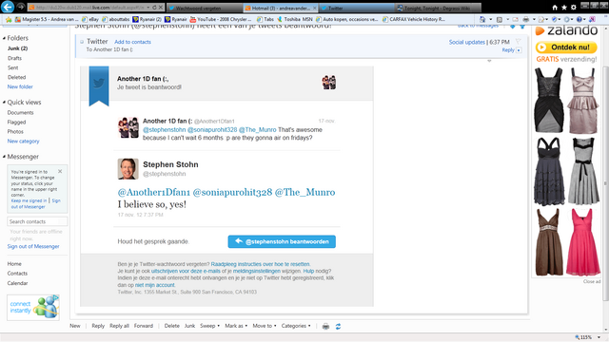Screen dimensions: 609x342
Task: Click the New folder link
Action: pyautogui.click(x=20, y=86)
